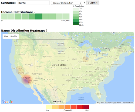This screenshot has height=112, width=135.
Task: Click the 'NEW YORK' state label
Action: point(109,57)
